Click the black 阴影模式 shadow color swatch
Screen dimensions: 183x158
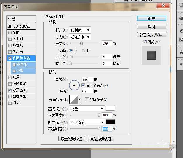(110, 122)
